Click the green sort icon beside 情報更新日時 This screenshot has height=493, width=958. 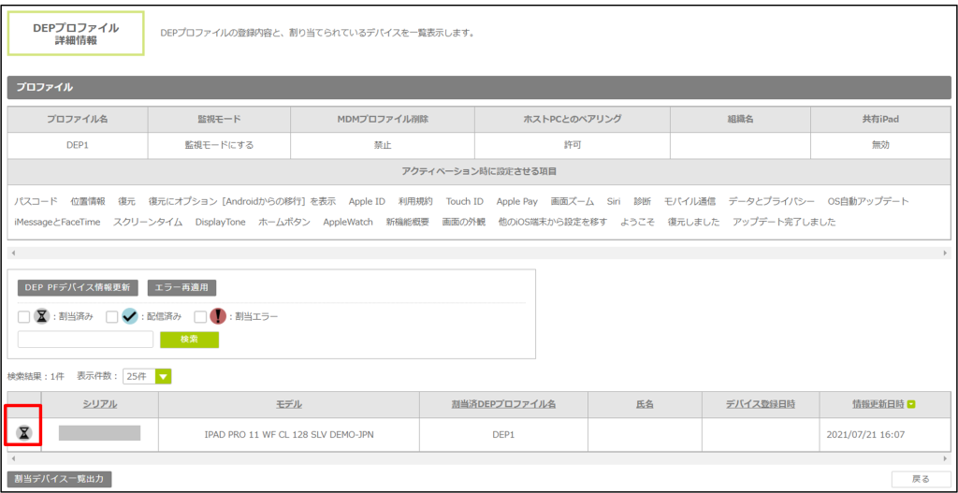pyautogui.click(x=911, y=404)
